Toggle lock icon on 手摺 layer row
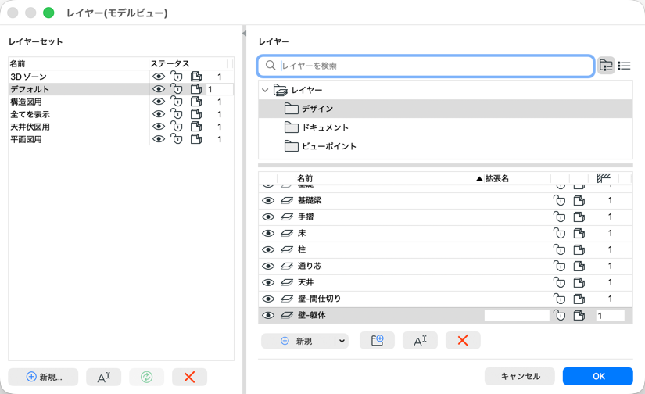Image resolution: width=645 pixels, height=394 pixels. 559,217
